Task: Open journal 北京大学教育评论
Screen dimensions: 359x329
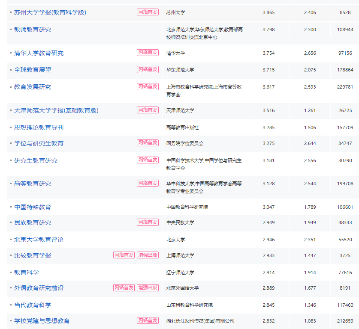Action: [39, 240]
